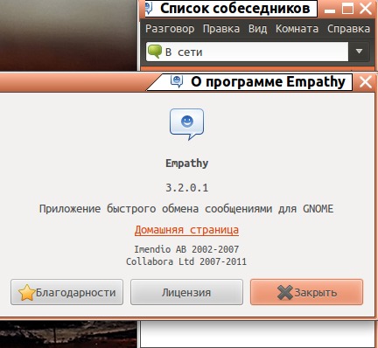The image size is (378, 348).
Task: Click the bold 'Empathy' program name
Action: click(x=187, y=164)
